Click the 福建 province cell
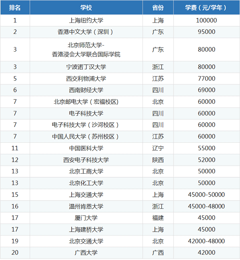The height and width of the screenshot is (260, 240). [x=158, y=218]
